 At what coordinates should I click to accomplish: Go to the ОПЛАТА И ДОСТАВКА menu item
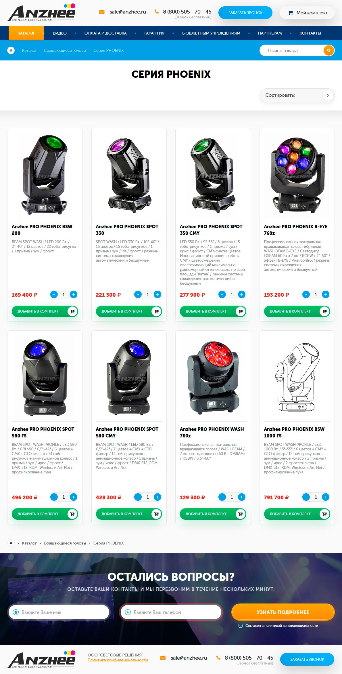[x=105, y=33]
